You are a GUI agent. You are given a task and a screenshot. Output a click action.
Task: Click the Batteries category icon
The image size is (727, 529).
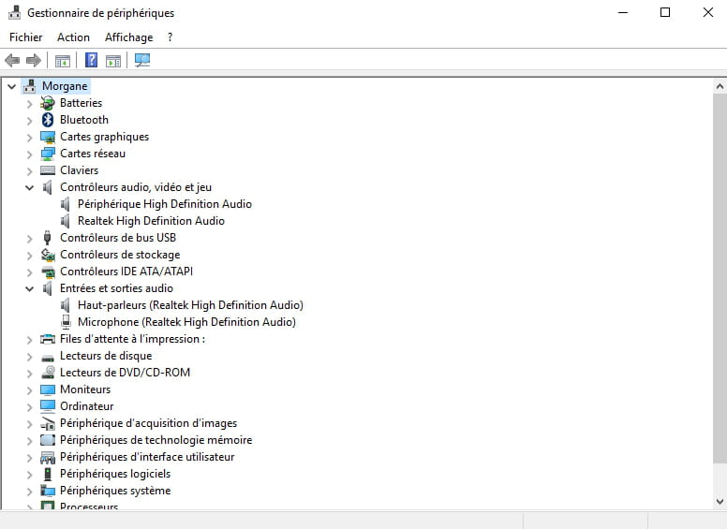48,103
